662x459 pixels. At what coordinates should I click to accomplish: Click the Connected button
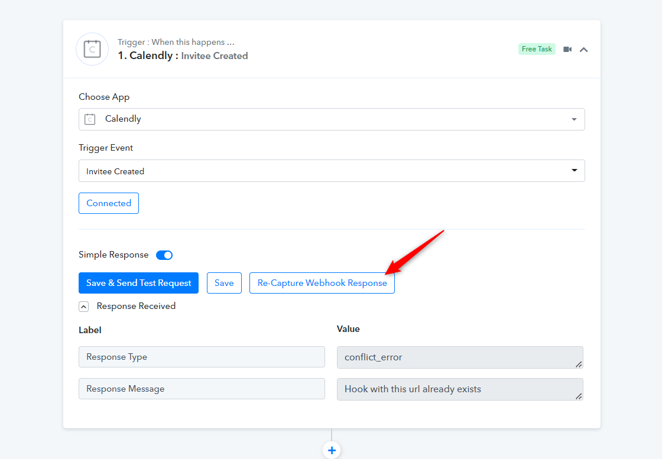click(109, 203)
